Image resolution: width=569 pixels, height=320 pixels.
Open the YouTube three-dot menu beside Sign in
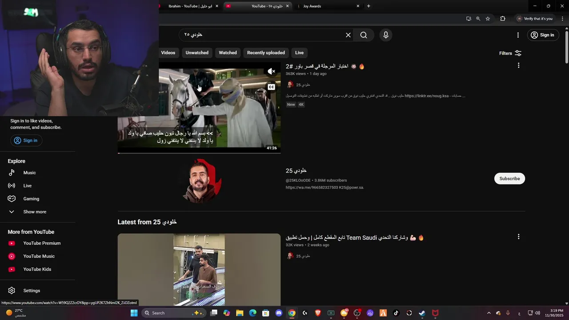[518, 35]
